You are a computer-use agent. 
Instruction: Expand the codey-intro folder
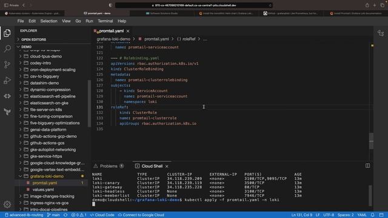point(41,63)
